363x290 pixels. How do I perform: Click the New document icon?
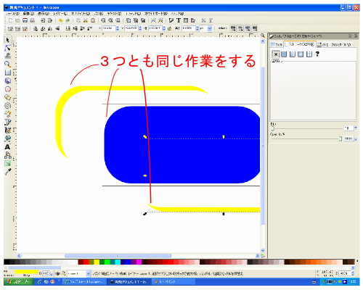10,20
